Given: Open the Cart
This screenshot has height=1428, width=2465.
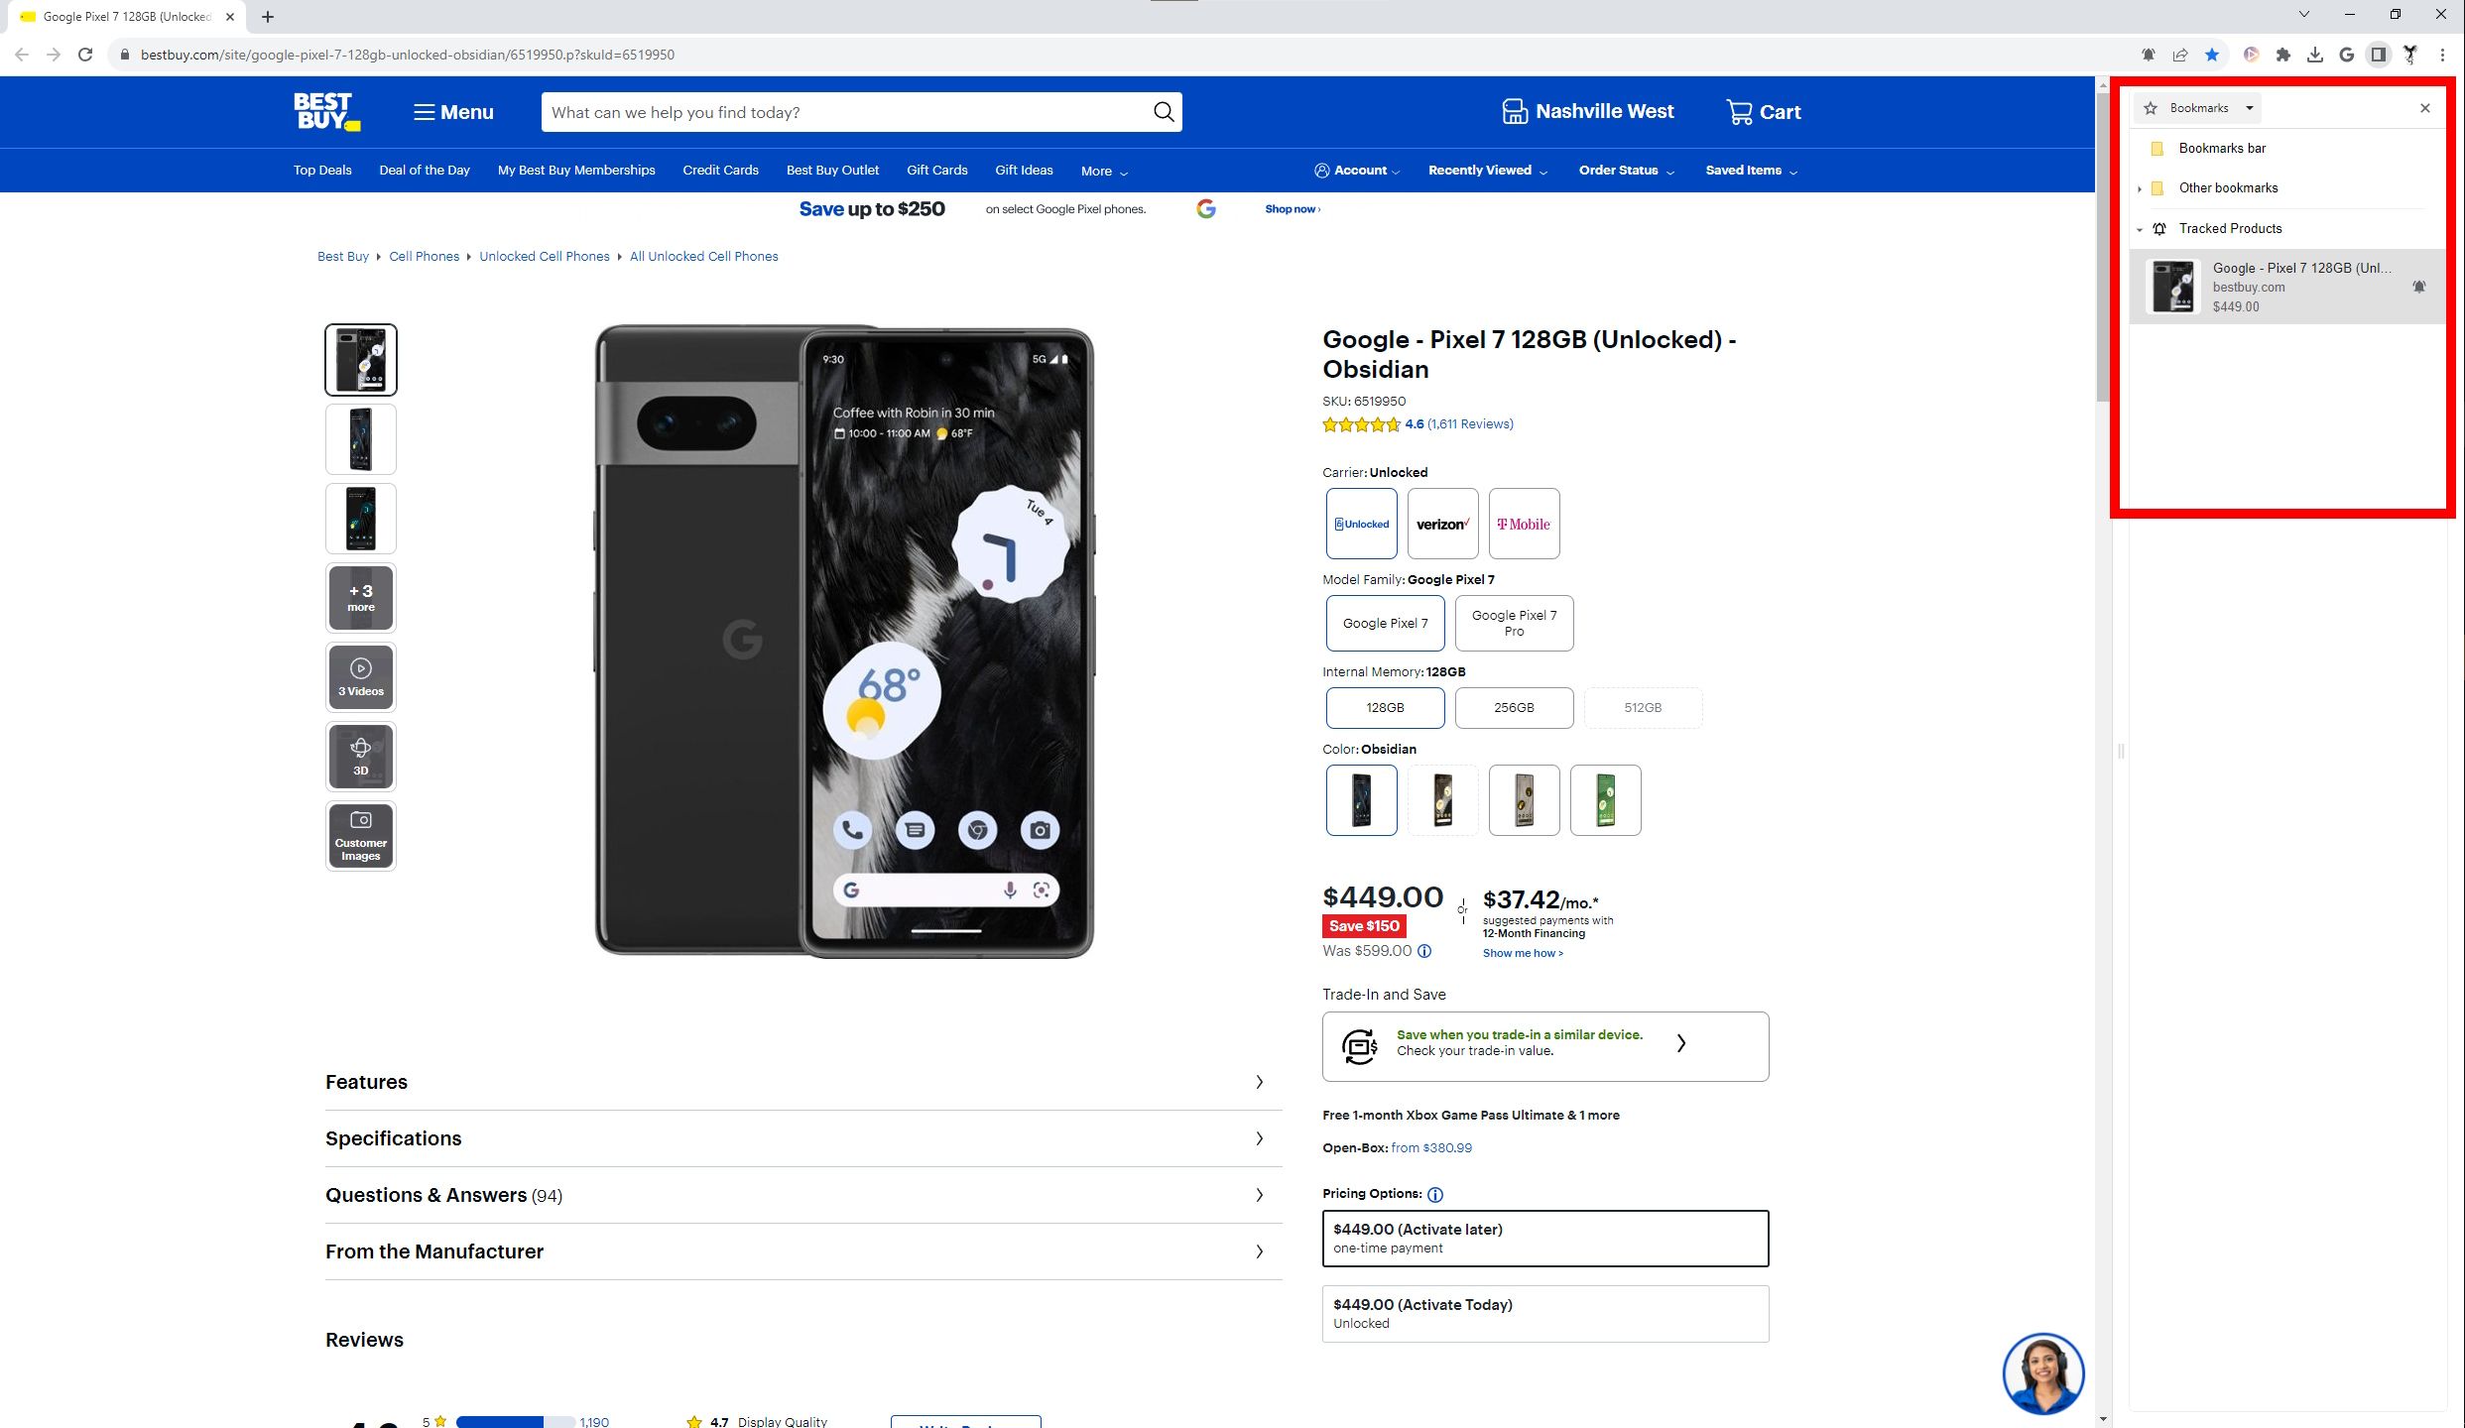Looking at the screenshot, I should coord(1764,112).
